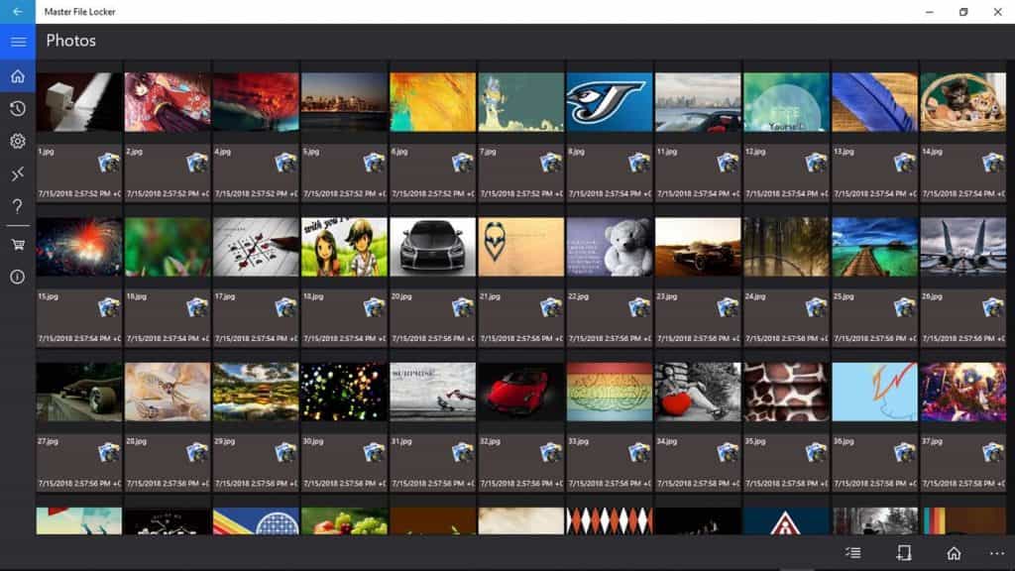
Task: Open Help using the question mark icon
Action: click(16, 206)
